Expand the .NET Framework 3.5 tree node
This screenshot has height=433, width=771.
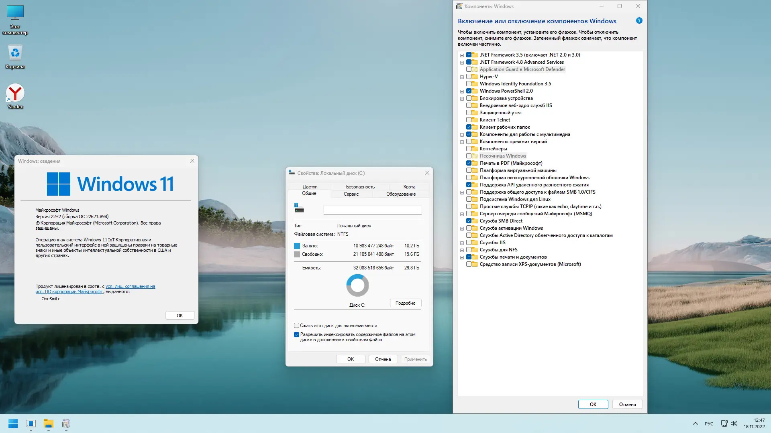point(462,55)
